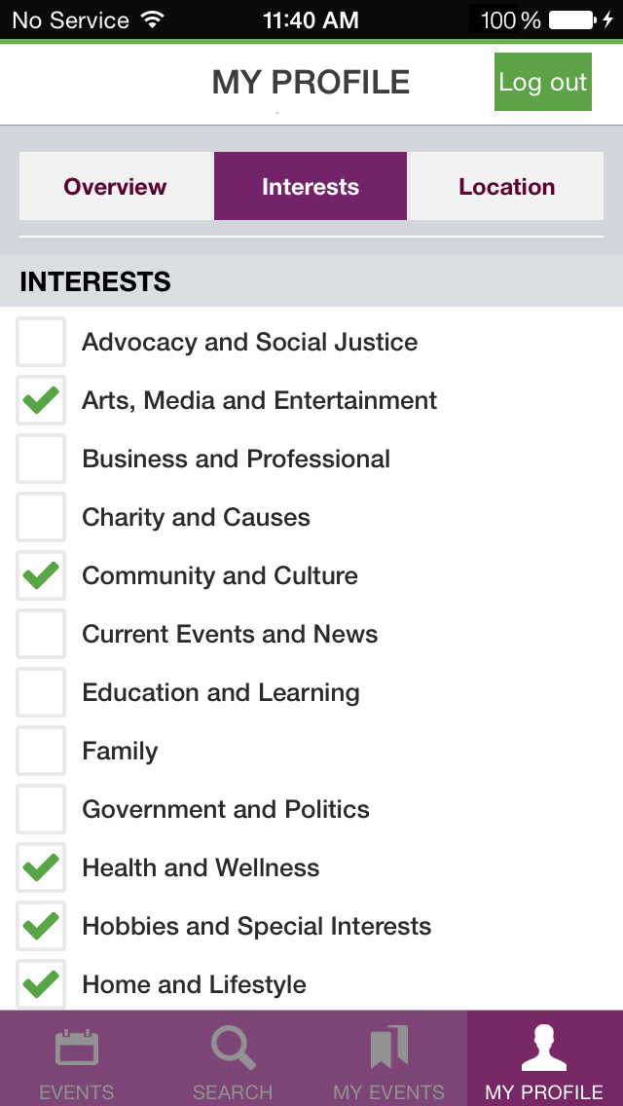The height and width of the screenshot is (1106, 623).
Task: Disable the Health and Wellness interest
Action: (x=40, y=867)
